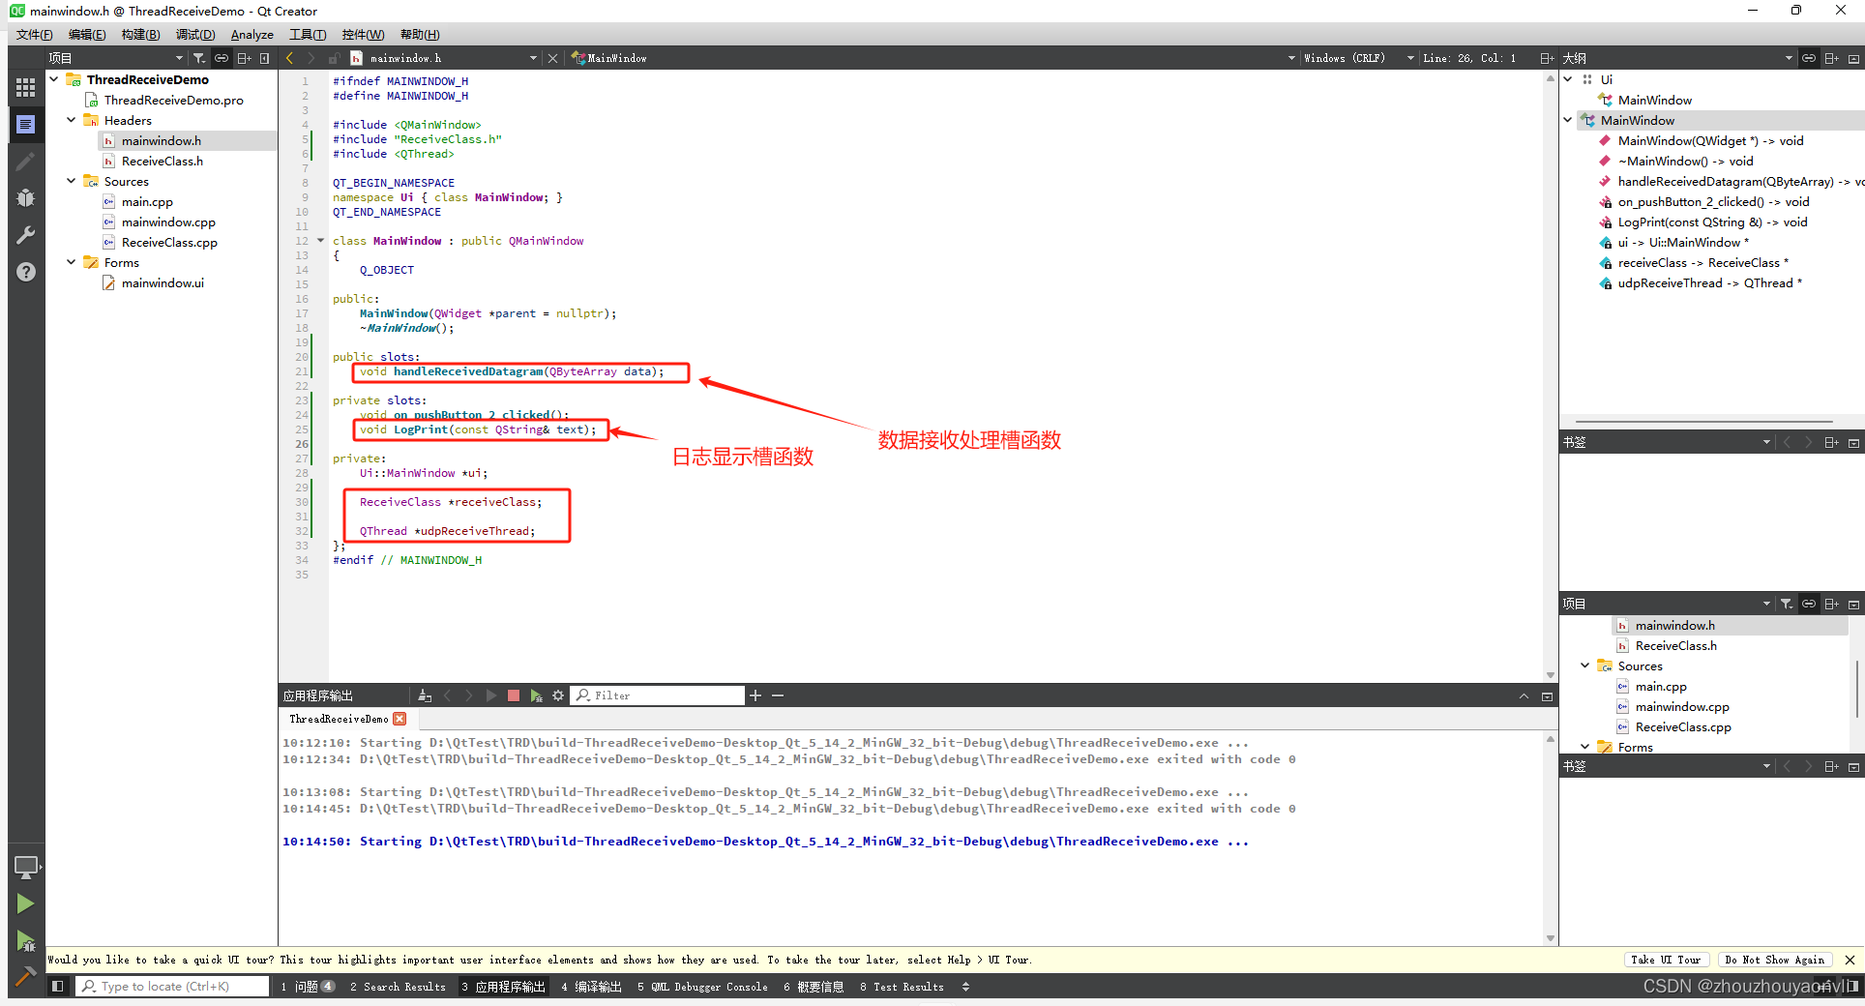Click the Type to locate input field
The height and width of the screenshot is (1006, 1865).
tap(172, 986)
